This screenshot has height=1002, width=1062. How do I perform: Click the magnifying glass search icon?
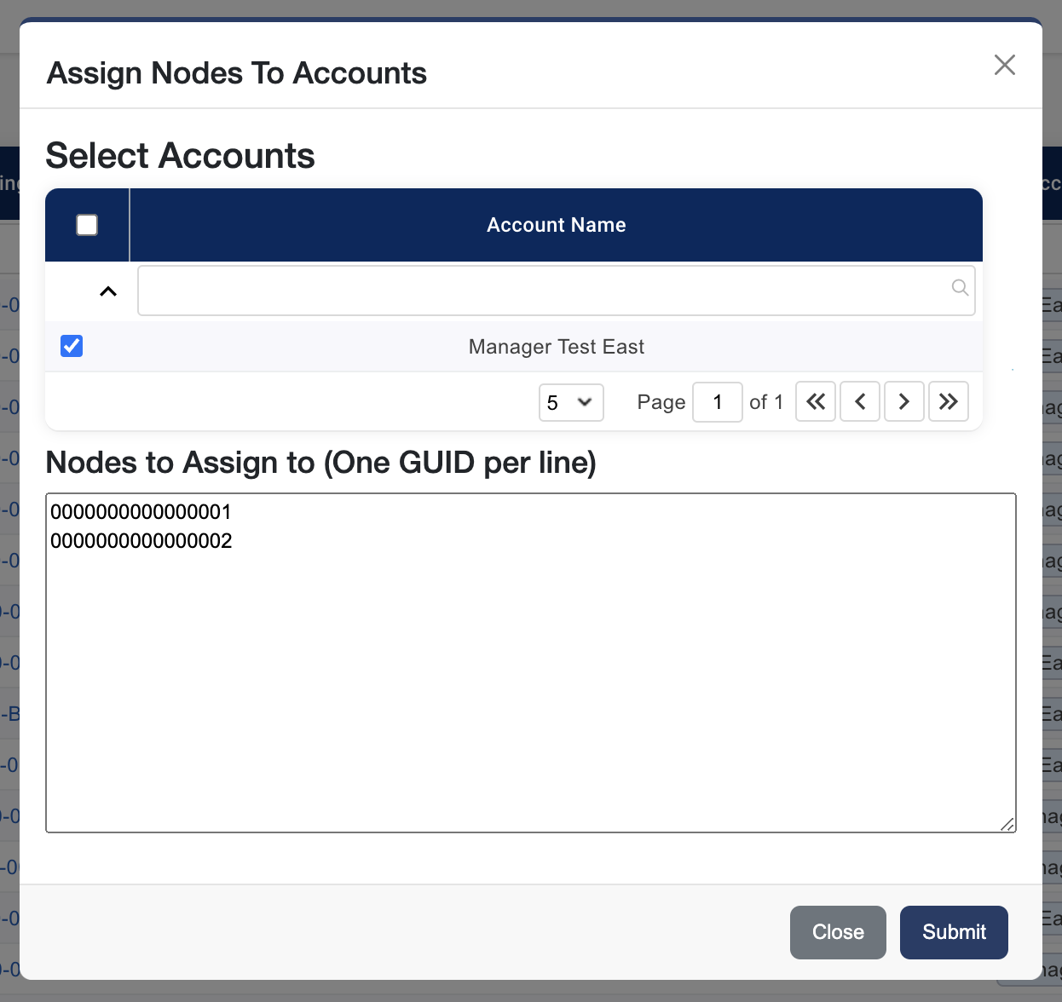click(960, 288)
